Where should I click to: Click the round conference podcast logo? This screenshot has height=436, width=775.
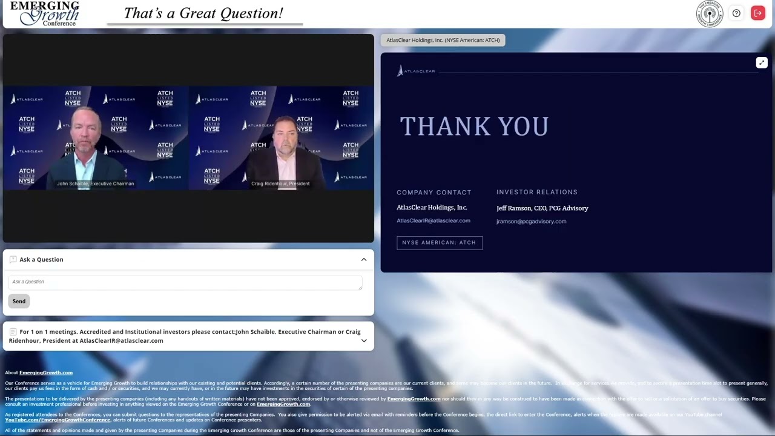click(x=710, y=13)
